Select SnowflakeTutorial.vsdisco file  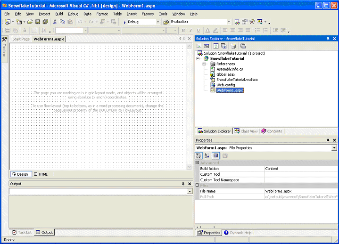tap(237, 80)
